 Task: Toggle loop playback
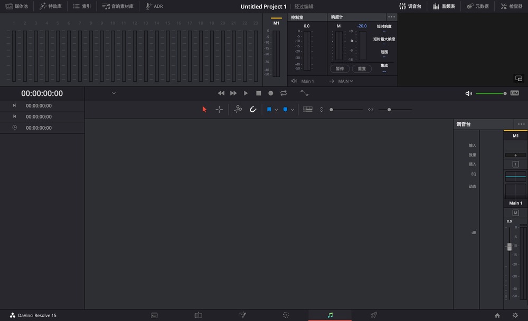point(284,93)
